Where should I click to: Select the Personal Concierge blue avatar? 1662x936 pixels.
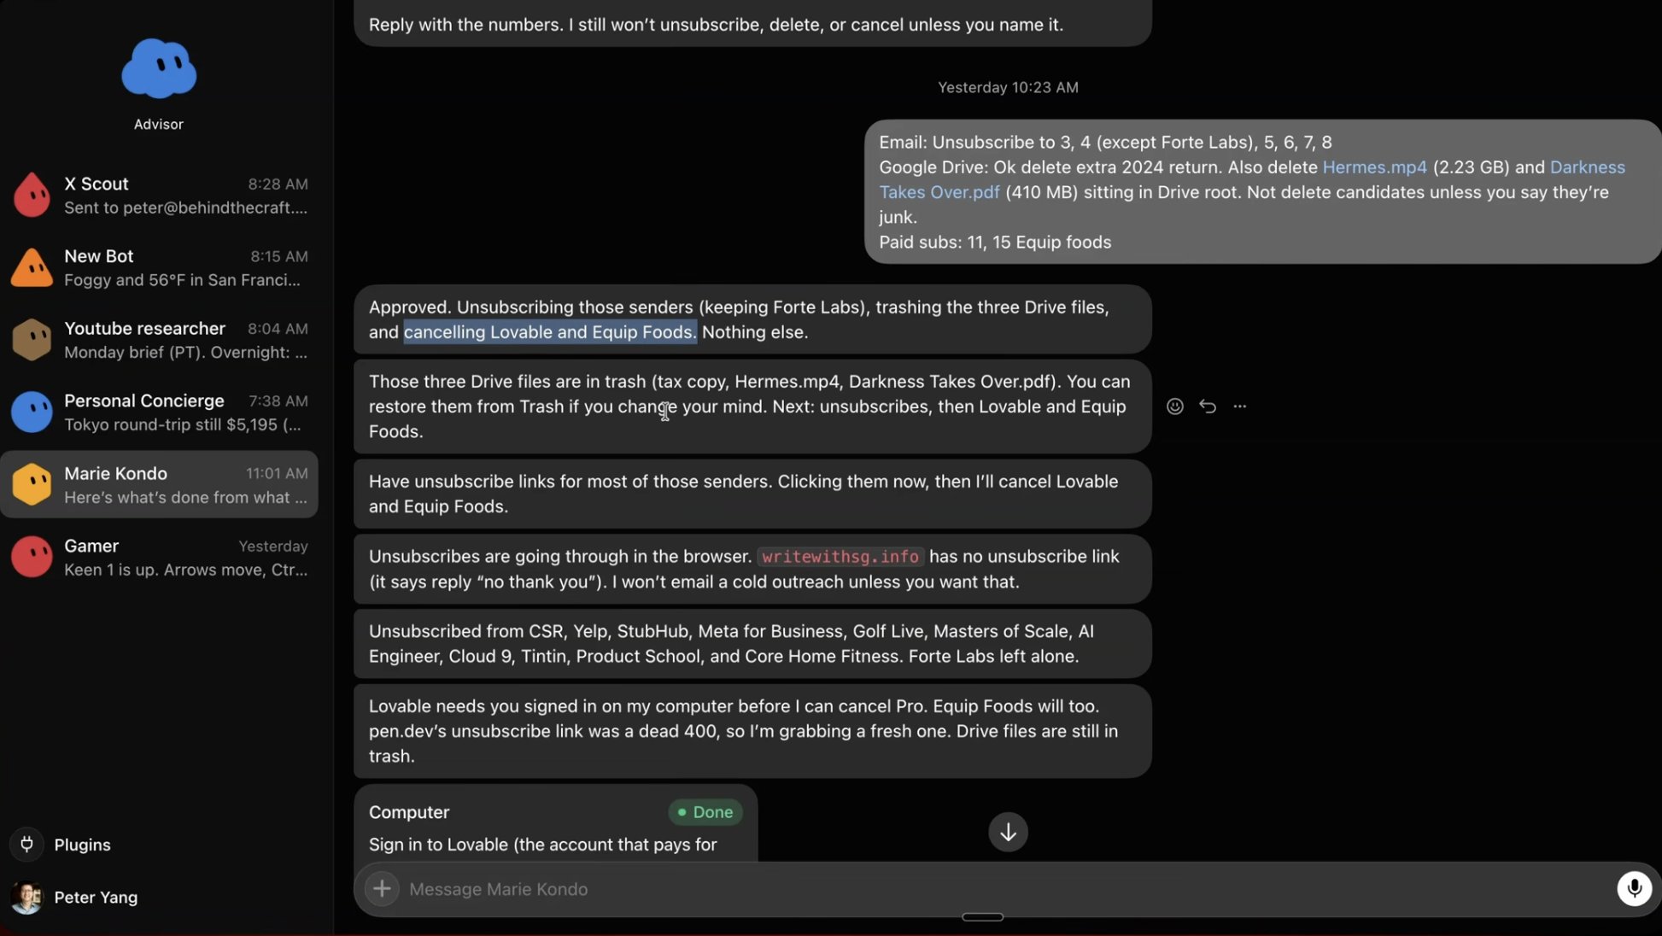point(32,412)
